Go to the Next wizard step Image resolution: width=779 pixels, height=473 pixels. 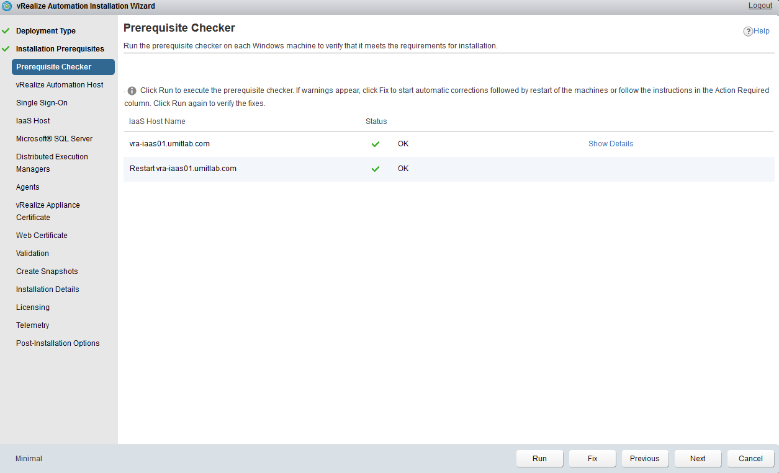tap(698, 459)
